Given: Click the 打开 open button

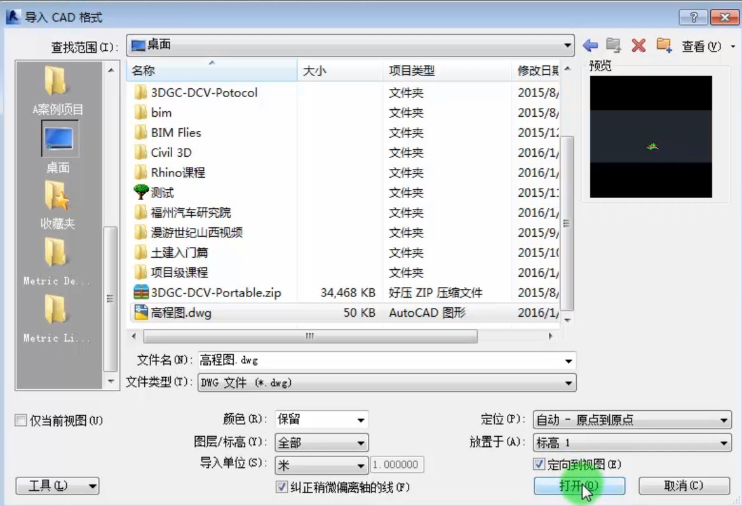Looking at the screenshot, I should click(579, 486).
